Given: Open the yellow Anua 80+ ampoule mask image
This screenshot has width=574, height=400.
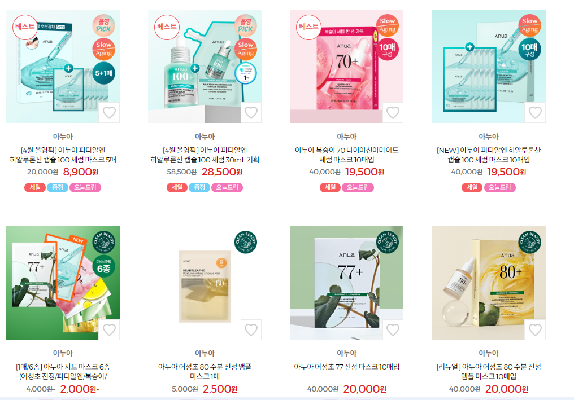Looking at the screenshot, I should 489,283.
